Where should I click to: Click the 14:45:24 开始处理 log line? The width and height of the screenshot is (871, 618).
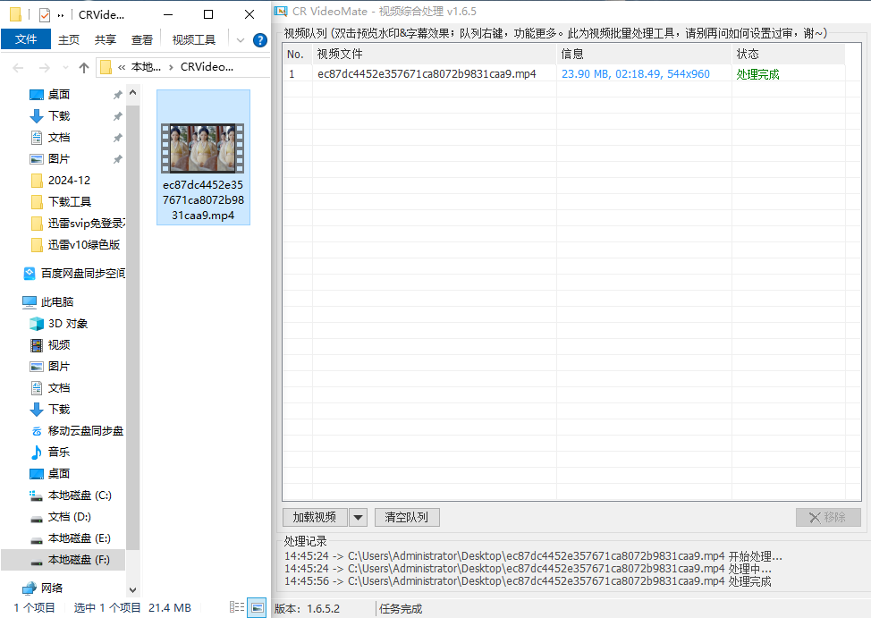click(x=533, y=555)
